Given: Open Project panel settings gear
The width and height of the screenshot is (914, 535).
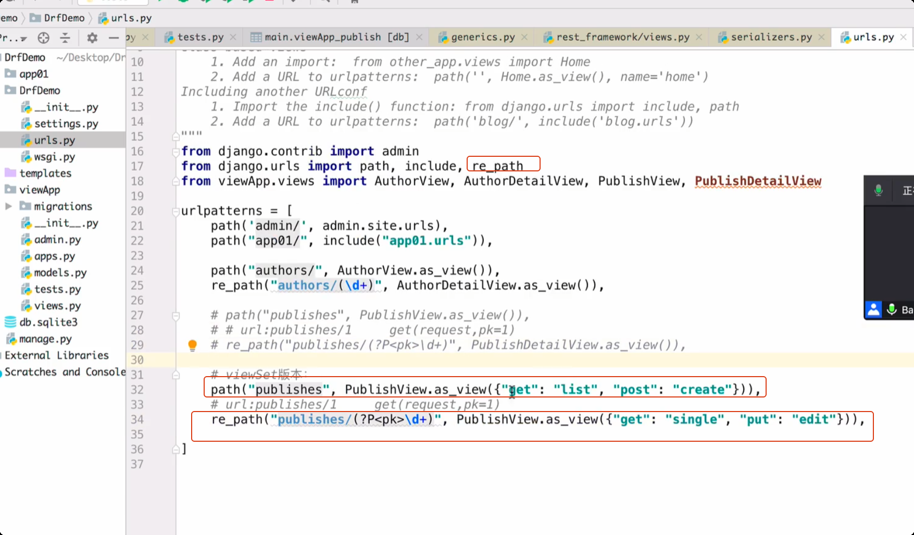Looking at the screenshot, I should click(92, 38).
